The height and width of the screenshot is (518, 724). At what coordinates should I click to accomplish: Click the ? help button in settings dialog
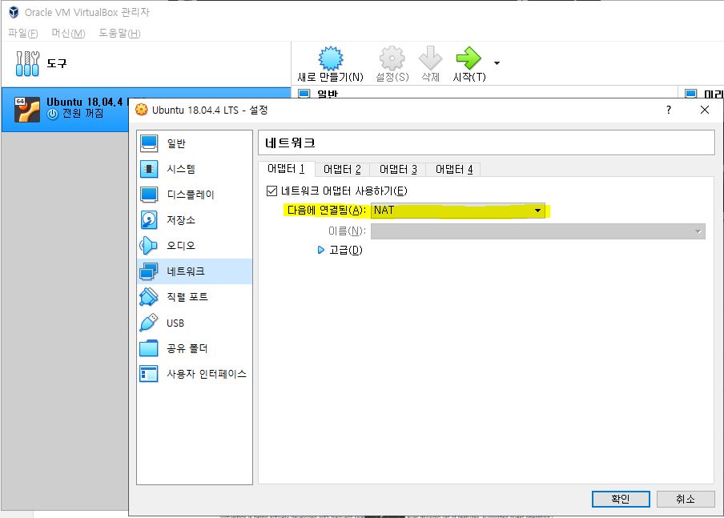click(x=669, y=110)
